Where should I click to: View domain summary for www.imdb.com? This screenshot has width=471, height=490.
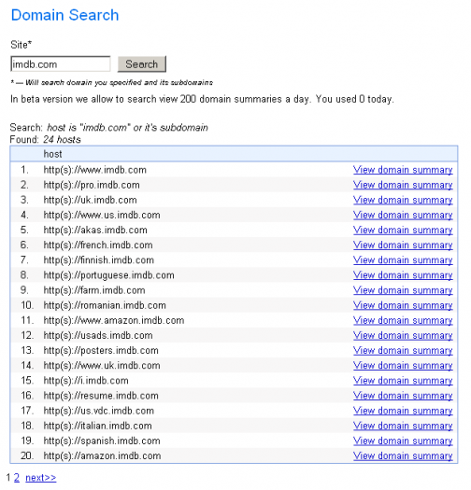[403, 170]
